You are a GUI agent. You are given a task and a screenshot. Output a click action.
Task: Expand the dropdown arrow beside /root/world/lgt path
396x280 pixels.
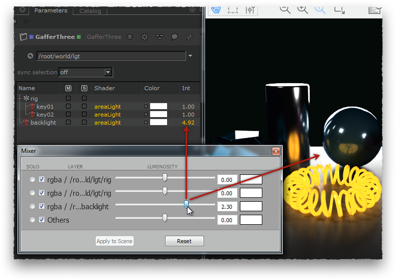coord(190,56)
